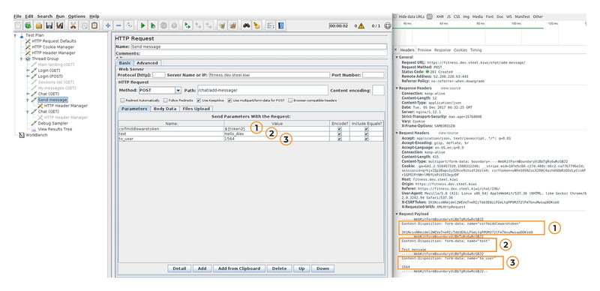
Task: Click the Paste clipboard icon
Action: (94, 25)
